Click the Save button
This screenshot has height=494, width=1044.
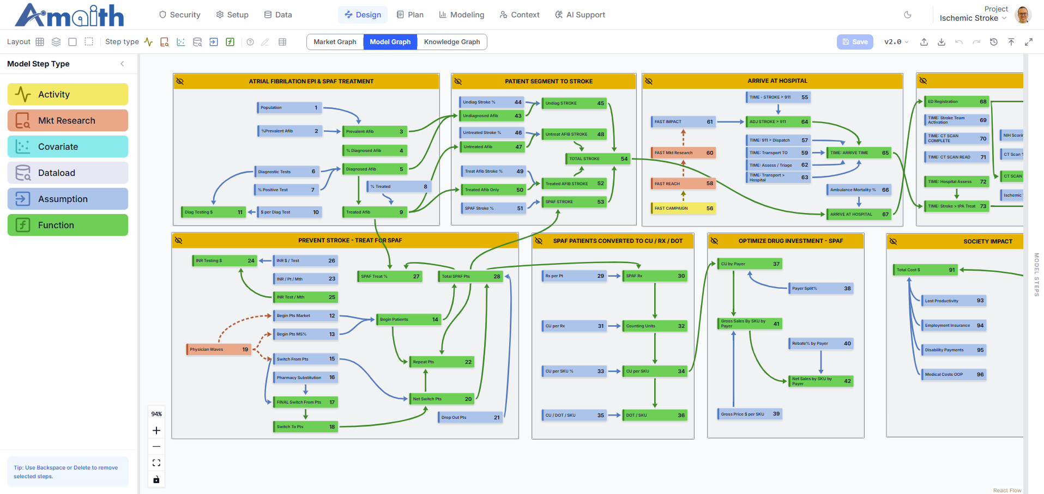(855, 42)
